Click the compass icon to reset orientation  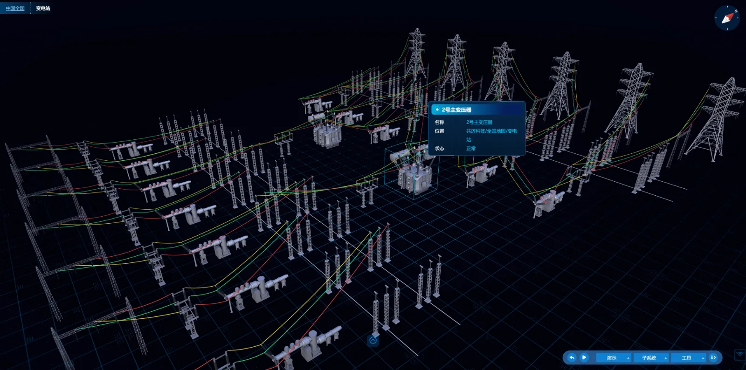click(727, 18)
